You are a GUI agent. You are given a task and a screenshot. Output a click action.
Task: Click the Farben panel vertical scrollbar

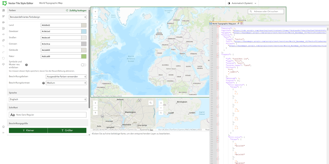(89, 59)
